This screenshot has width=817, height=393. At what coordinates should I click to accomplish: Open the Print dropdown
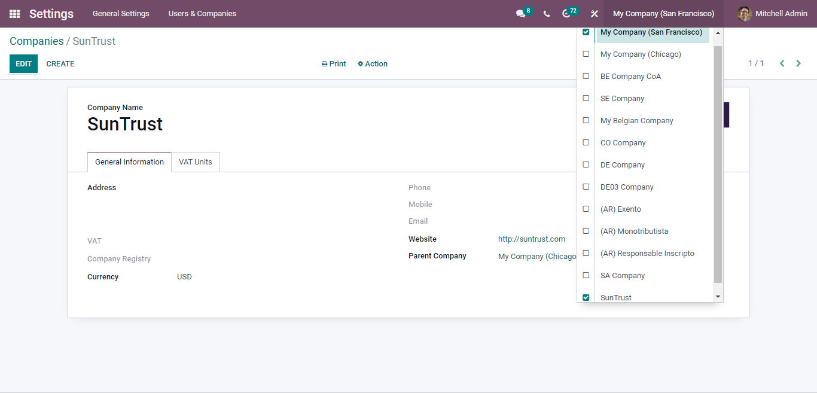[334, 64]
